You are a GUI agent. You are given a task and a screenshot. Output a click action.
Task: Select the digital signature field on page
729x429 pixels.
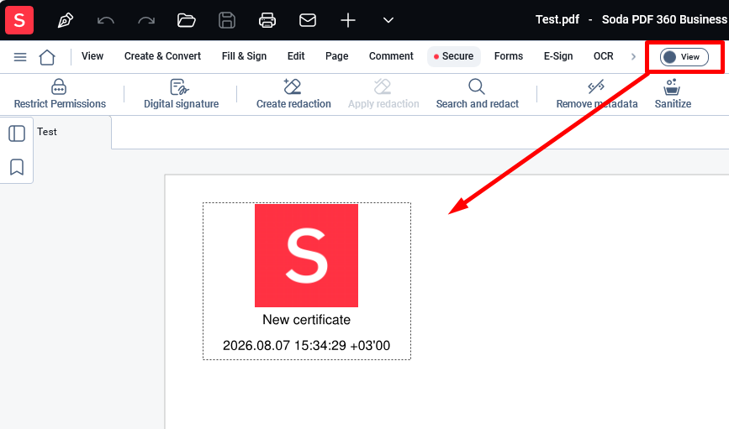pyautogui.click(x=307, y=281)
